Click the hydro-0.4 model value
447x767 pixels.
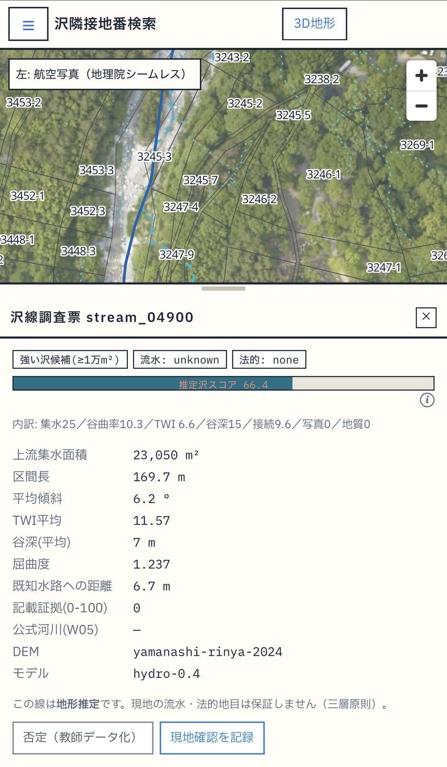(x=166, y=674)
